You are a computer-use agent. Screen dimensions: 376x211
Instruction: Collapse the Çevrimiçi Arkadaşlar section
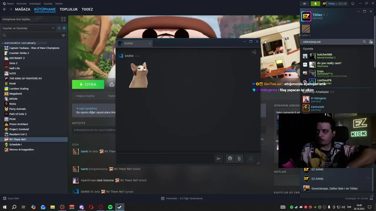pos(319,92)
